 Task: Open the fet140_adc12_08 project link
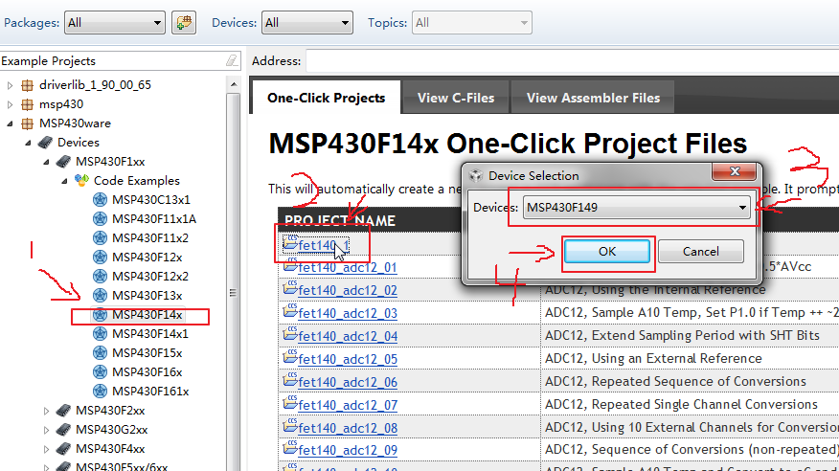[348, 428]
